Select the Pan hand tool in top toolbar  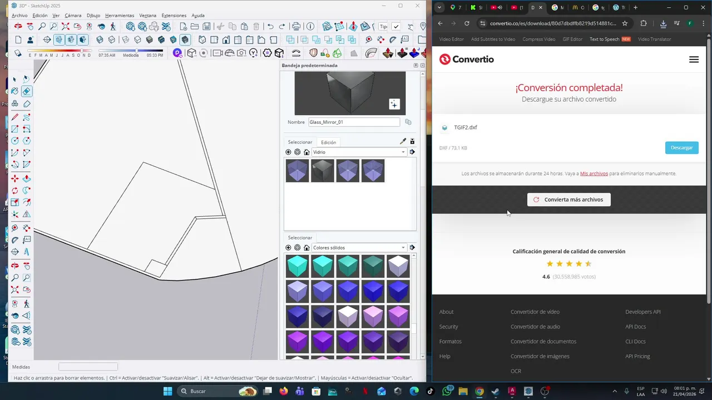tap(30, 26)
